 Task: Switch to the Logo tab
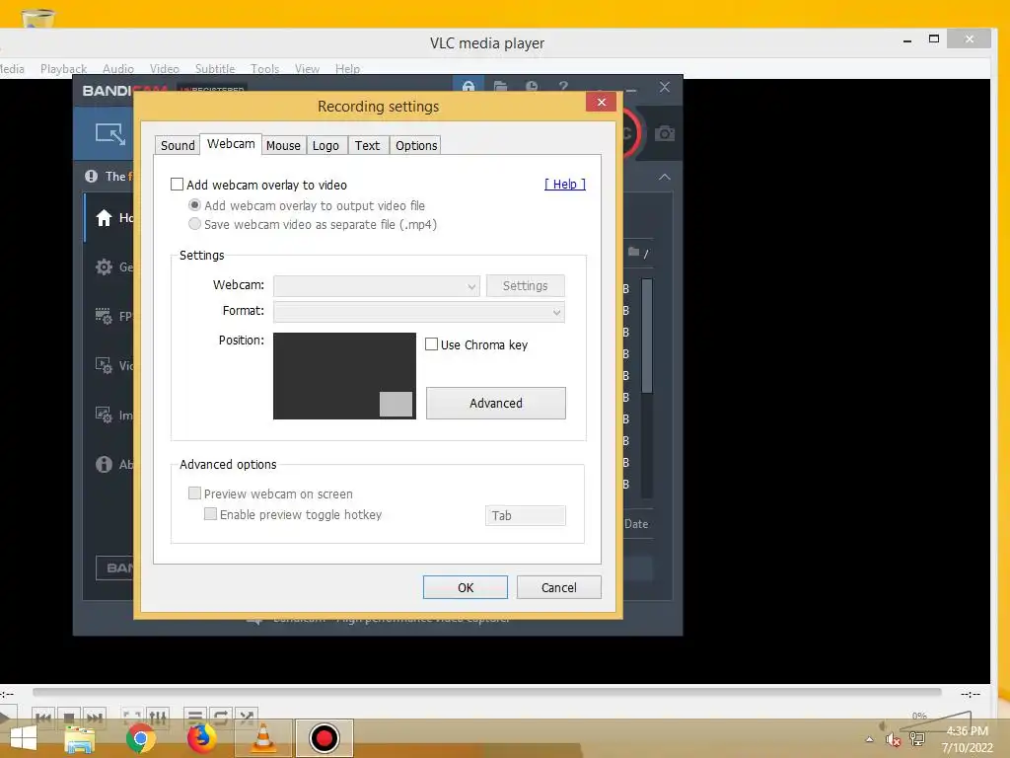click(325, 146)
